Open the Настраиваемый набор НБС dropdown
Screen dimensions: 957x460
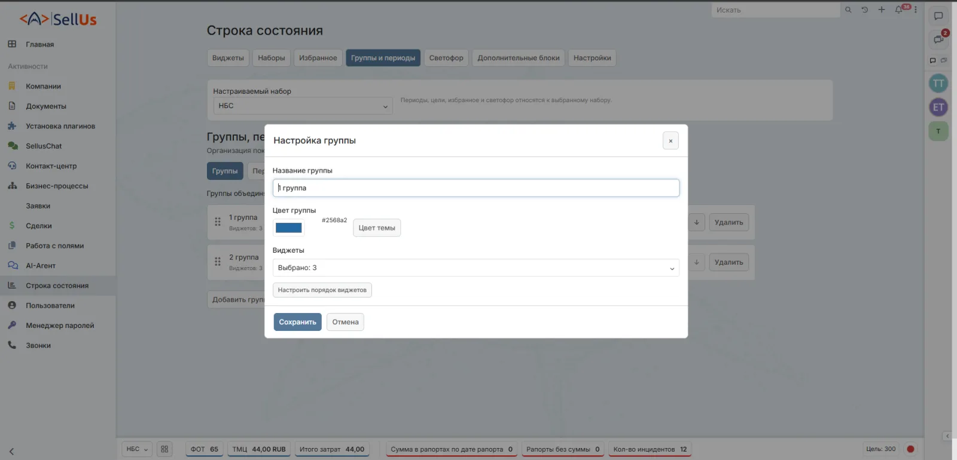303,106
